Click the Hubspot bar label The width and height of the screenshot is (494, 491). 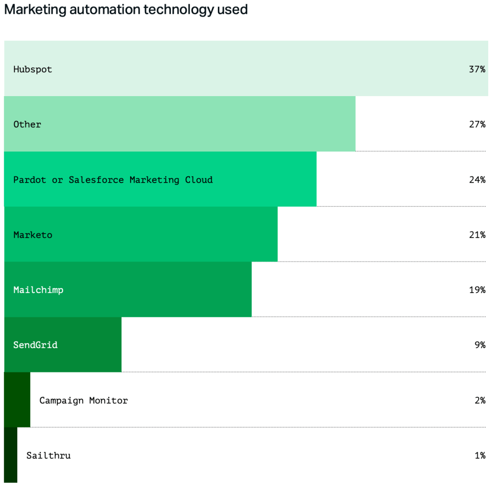coord(33,69)
